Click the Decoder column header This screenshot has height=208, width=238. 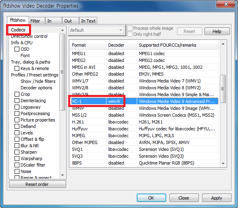(121, 45)
